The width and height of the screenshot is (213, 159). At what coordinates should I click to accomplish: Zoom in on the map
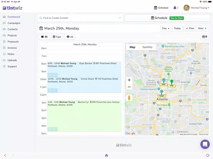pyautogui.click(x=129, y=80)
